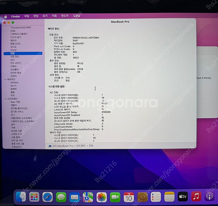Click A의 MacBook Pro in the path bar

click(63, 146)
